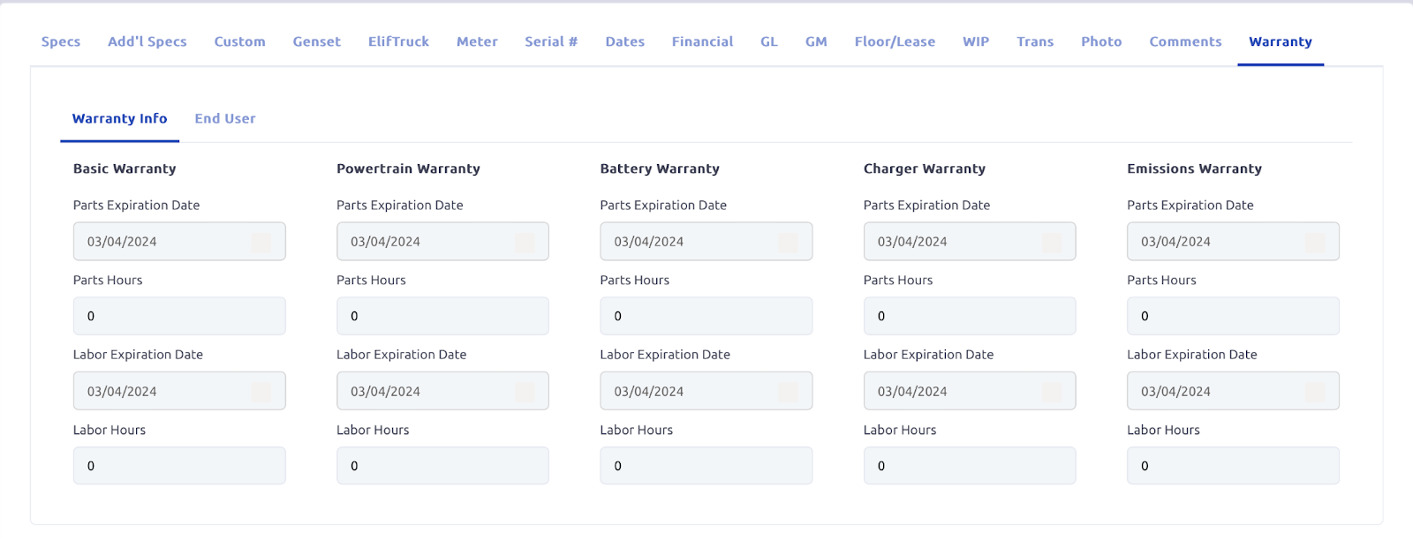
Task: Select the Emissions Warranty Labor Hours field
Action: [x=1233, y=466]
